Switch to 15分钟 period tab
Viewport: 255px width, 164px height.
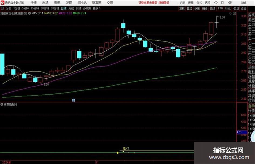click(35, 8)
